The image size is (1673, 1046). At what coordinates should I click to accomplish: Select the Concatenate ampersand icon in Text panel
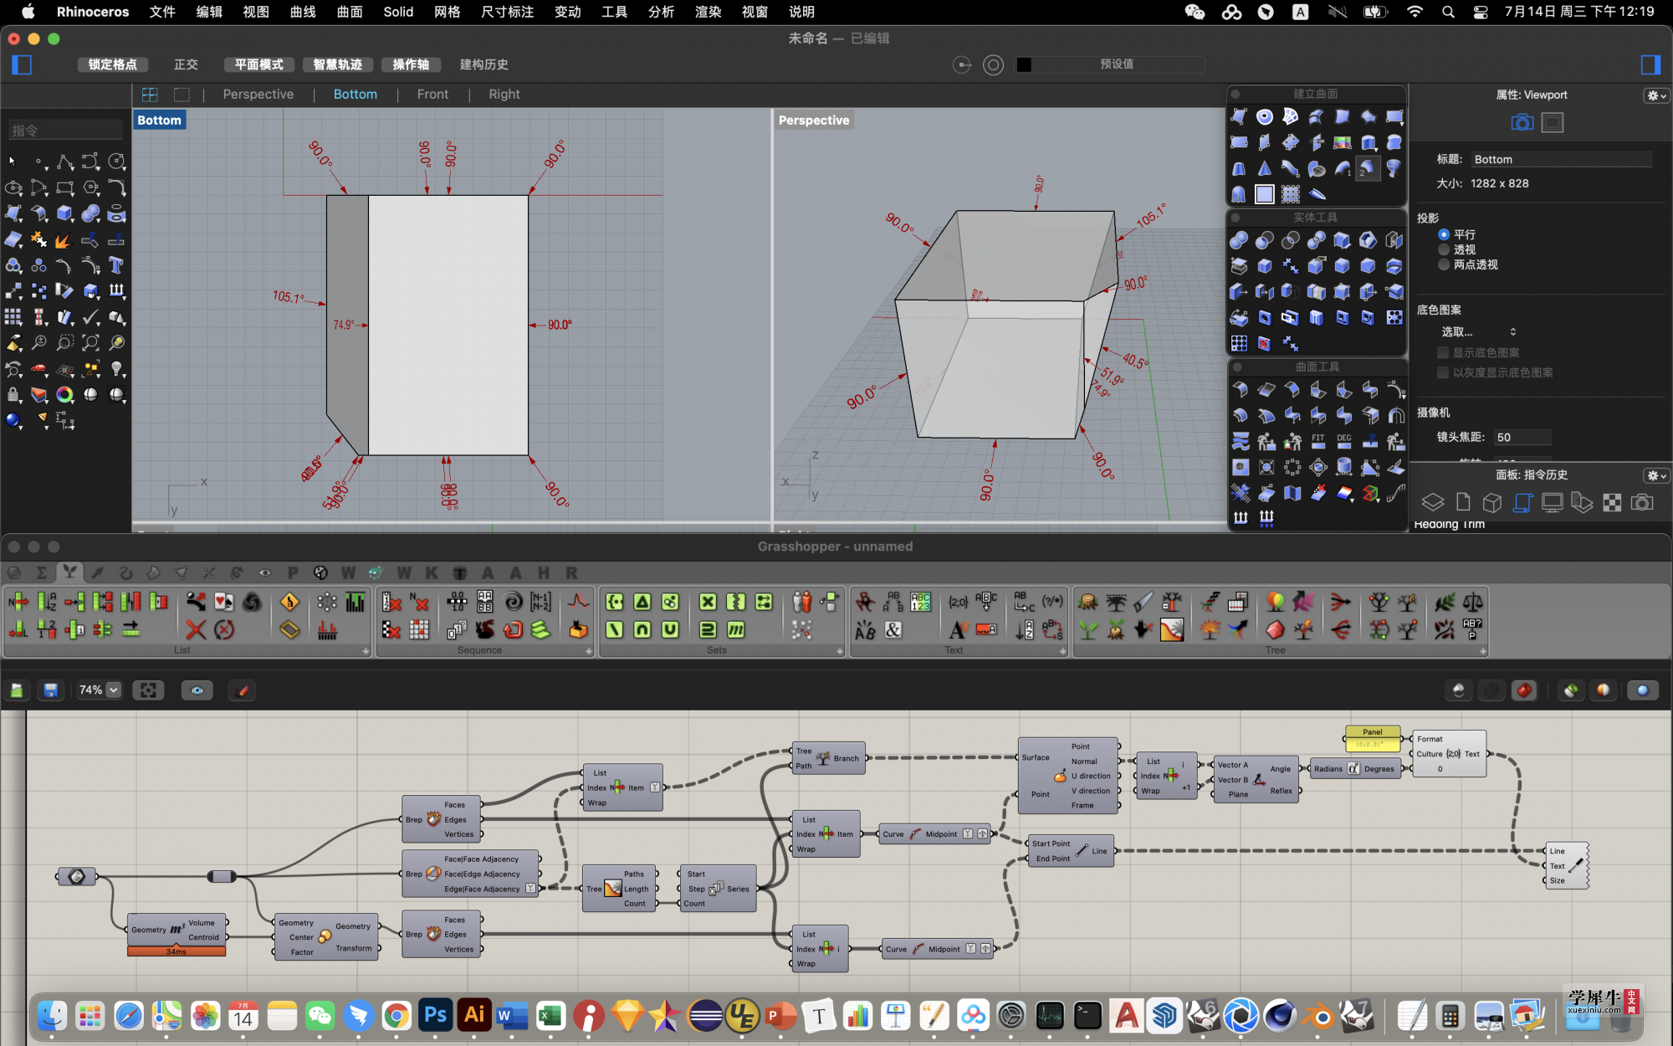tap(893, 629)
